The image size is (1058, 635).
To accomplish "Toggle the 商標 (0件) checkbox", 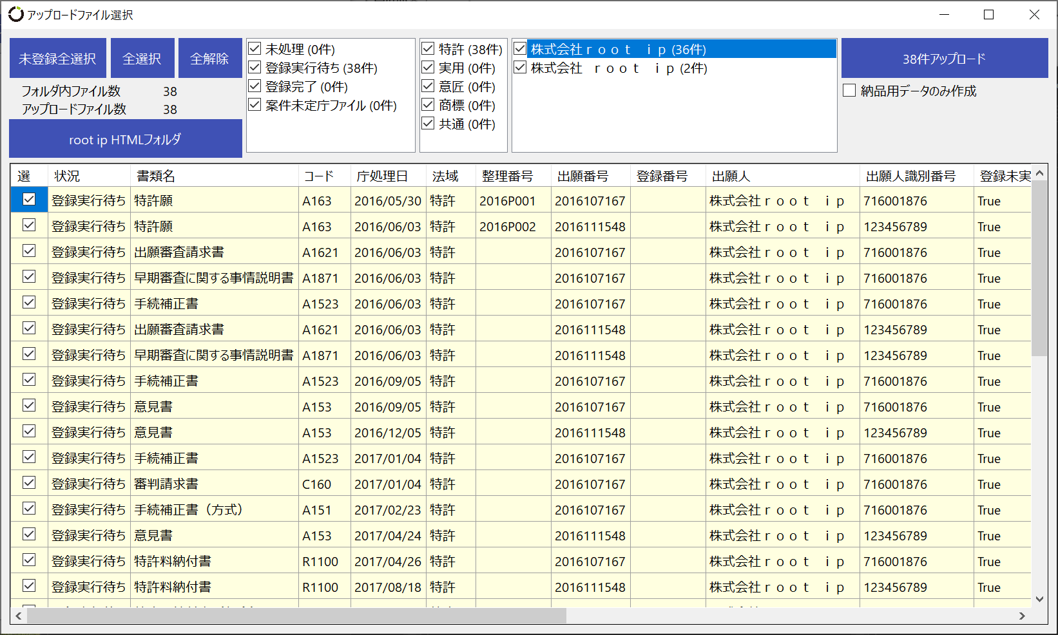I will pos(428,105).
